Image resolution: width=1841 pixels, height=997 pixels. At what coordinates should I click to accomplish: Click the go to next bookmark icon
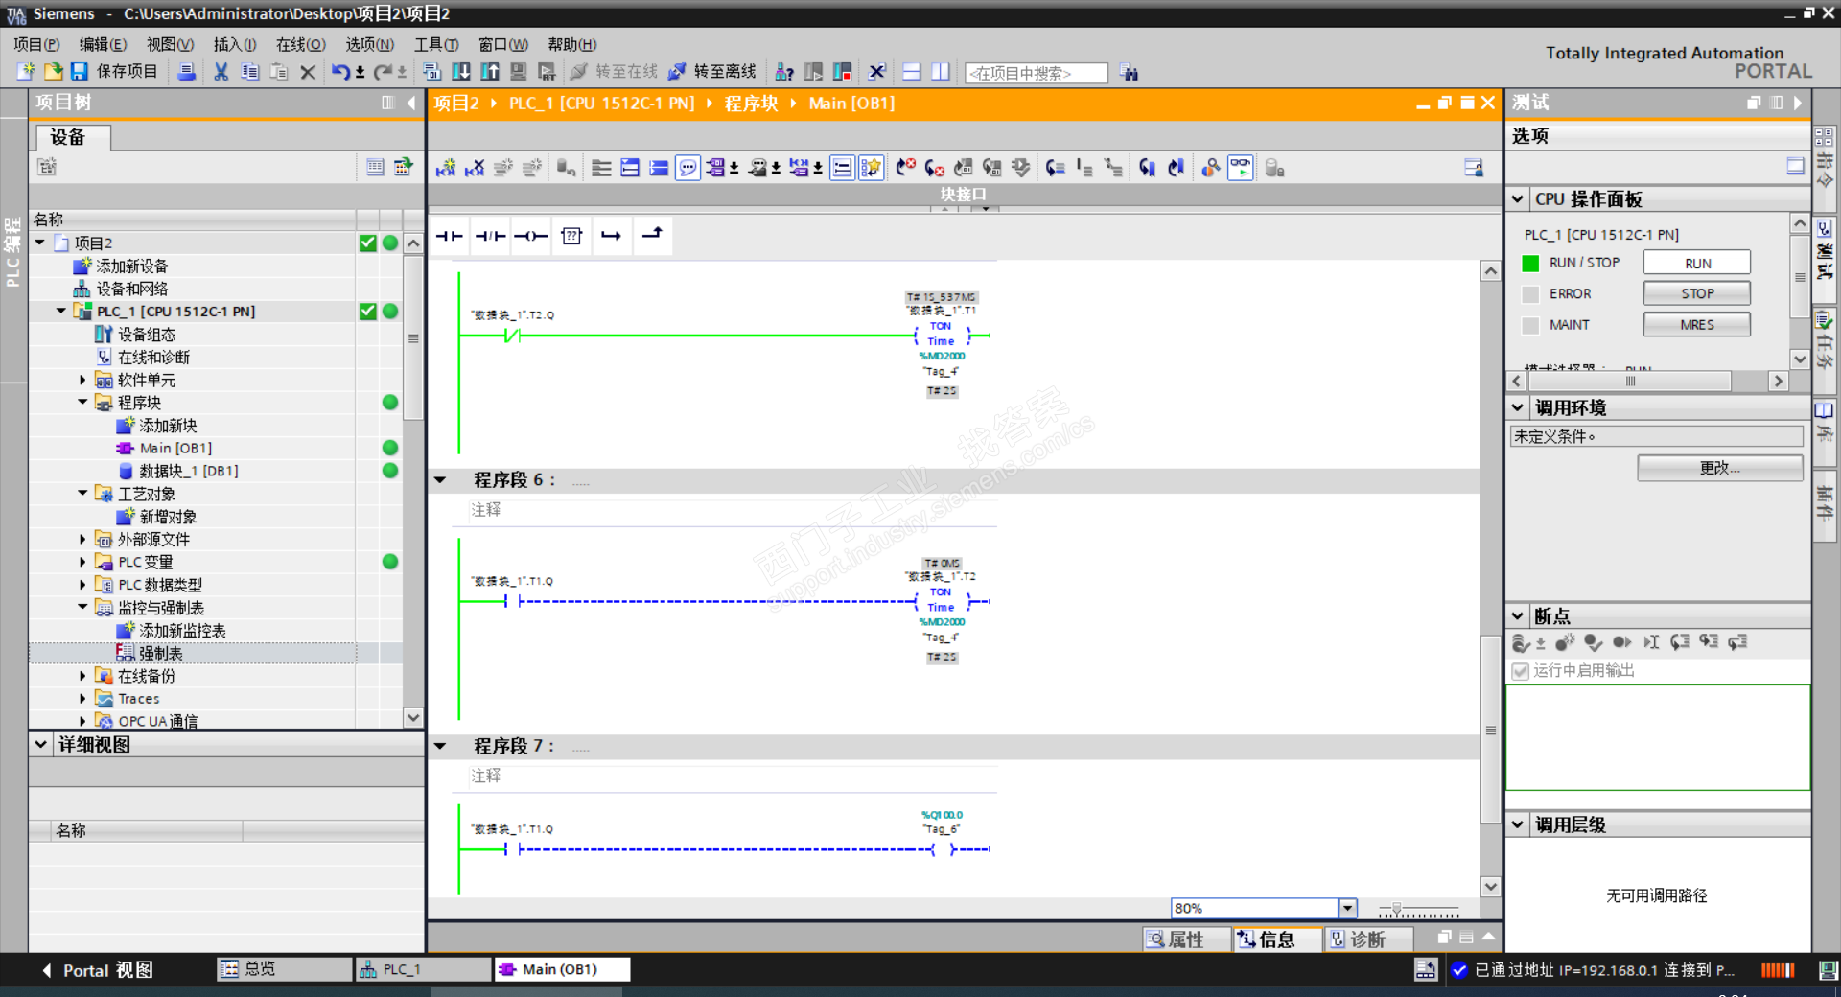click(x=1148, y=169)
